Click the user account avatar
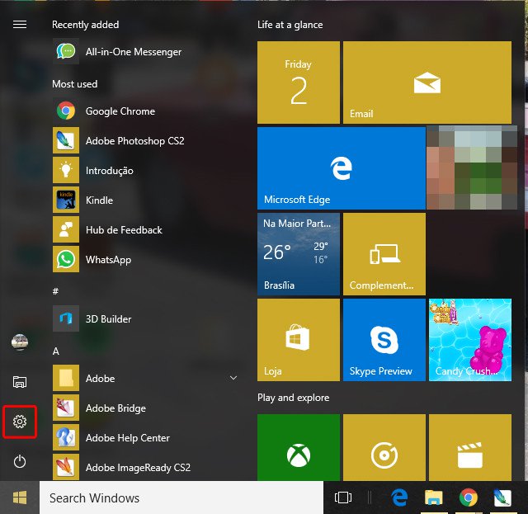The image size is (528, 514). click(20, 342)
